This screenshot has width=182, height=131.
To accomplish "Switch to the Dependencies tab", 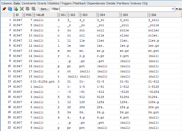I will tap(96, 3).
